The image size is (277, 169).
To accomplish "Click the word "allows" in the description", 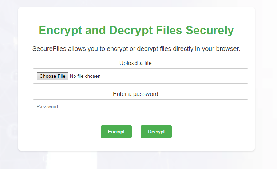I will (x=77, y=49).
